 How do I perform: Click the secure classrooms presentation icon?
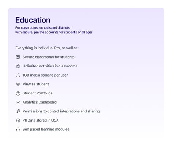pos(18,57)
